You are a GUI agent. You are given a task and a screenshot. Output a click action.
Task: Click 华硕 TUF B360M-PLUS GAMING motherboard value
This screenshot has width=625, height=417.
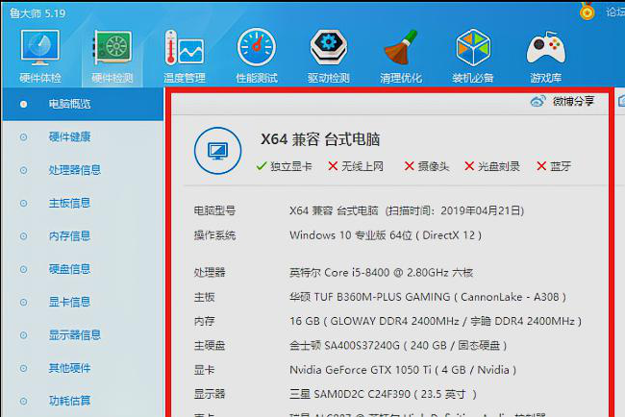[428, 297]
